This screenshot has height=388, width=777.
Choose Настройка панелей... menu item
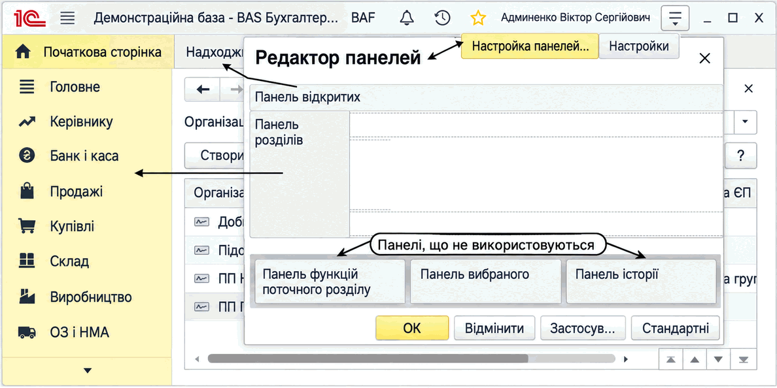pyautogui.click(x=530, y=46)
